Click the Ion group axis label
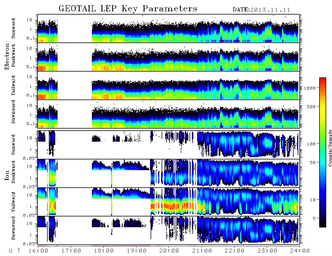Viewport: 332px width, 256px height. coord(7,175)
